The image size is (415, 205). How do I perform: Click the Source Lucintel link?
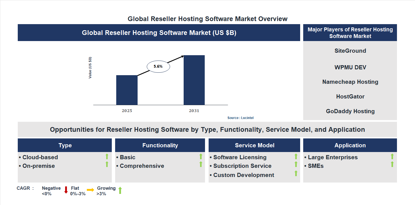(x=240, y=118)
